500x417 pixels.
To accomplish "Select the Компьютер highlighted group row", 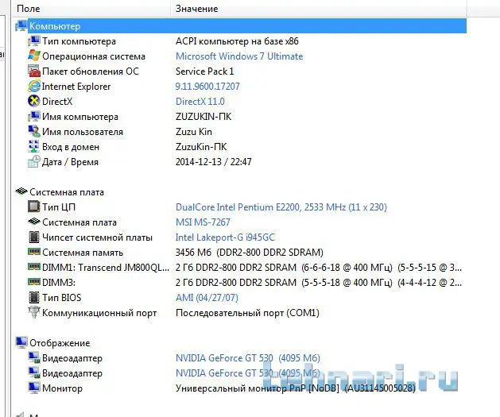I will tap(247, 25).
